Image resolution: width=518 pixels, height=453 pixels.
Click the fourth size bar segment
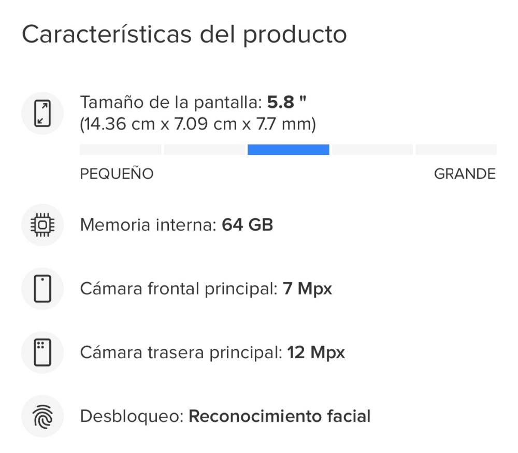[372, 150]
